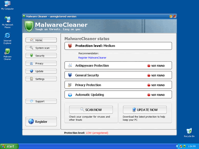Open My Computer desktop icon

(x=7, y=4)
